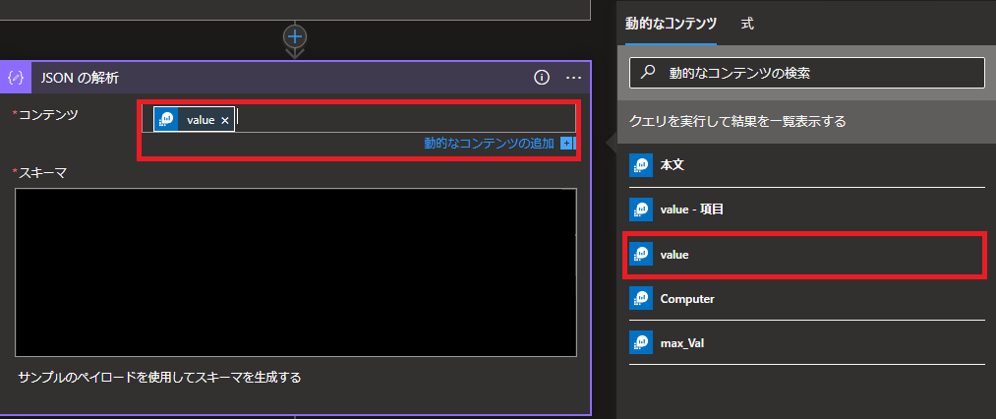
Task: Select Computer dynamic content item
Action: click(806, 299)
